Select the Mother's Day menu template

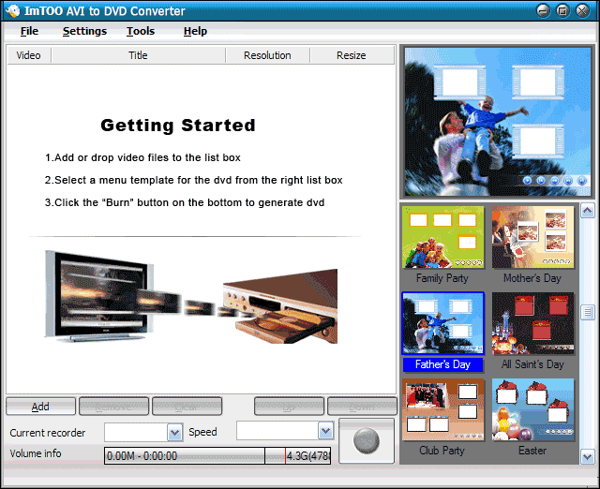(x=532, y=237)
